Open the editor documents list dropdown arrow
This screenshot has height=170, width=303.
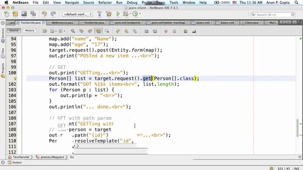point(294,22)
